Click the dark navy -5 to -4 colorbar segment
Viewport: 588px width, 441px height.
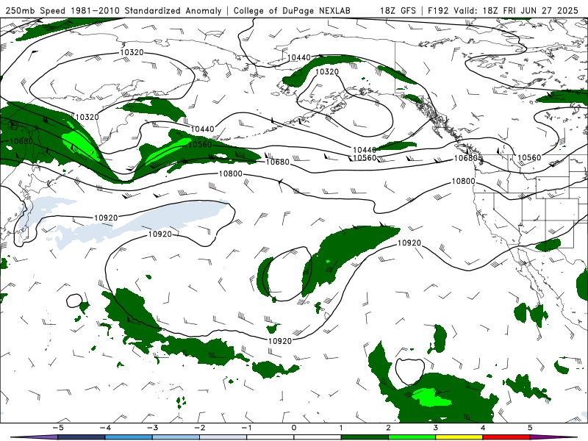82,437
